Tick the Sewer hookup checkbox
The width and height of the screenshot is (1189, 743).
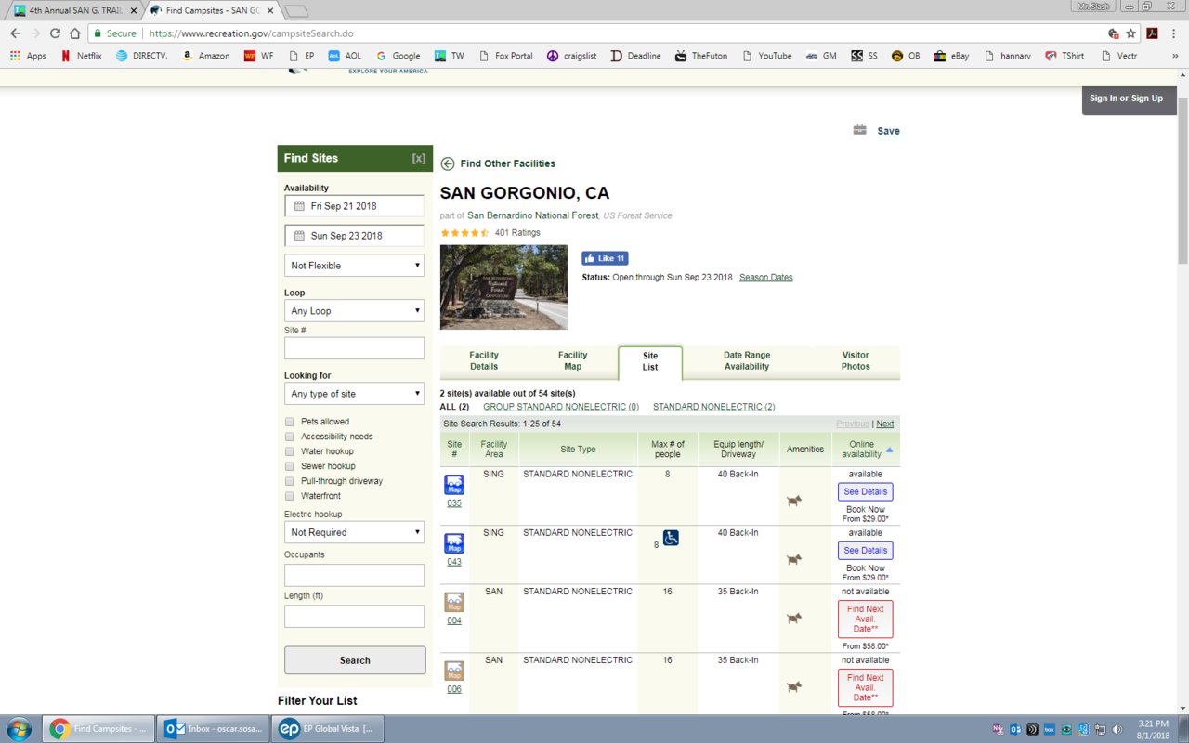tap(290, 466)
